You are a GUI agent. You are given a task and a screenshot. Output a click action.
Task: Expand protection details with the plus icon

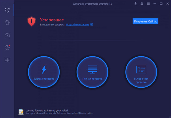(x=92, y=24)
